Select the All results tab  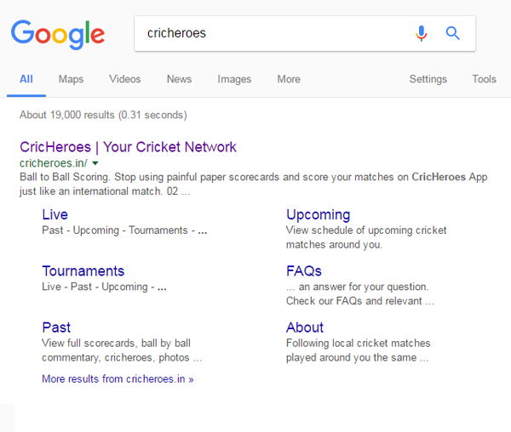pyautogui.click(x=26, y=79)
